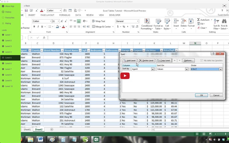Image resolution: width=229 pixels, height=143 pixels.
Task: Click the Fill Color bucket icon
Action: pyautogui.click(x=57, y=27)
